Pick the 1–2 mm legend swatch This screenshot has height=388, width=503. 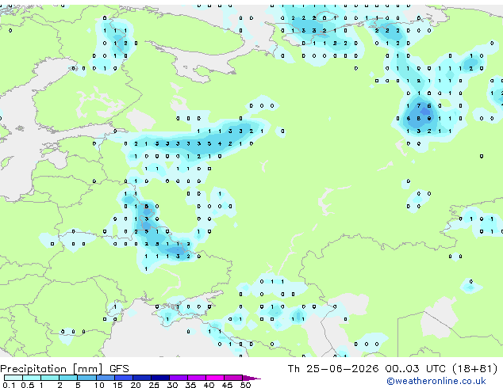pos(50,378)
